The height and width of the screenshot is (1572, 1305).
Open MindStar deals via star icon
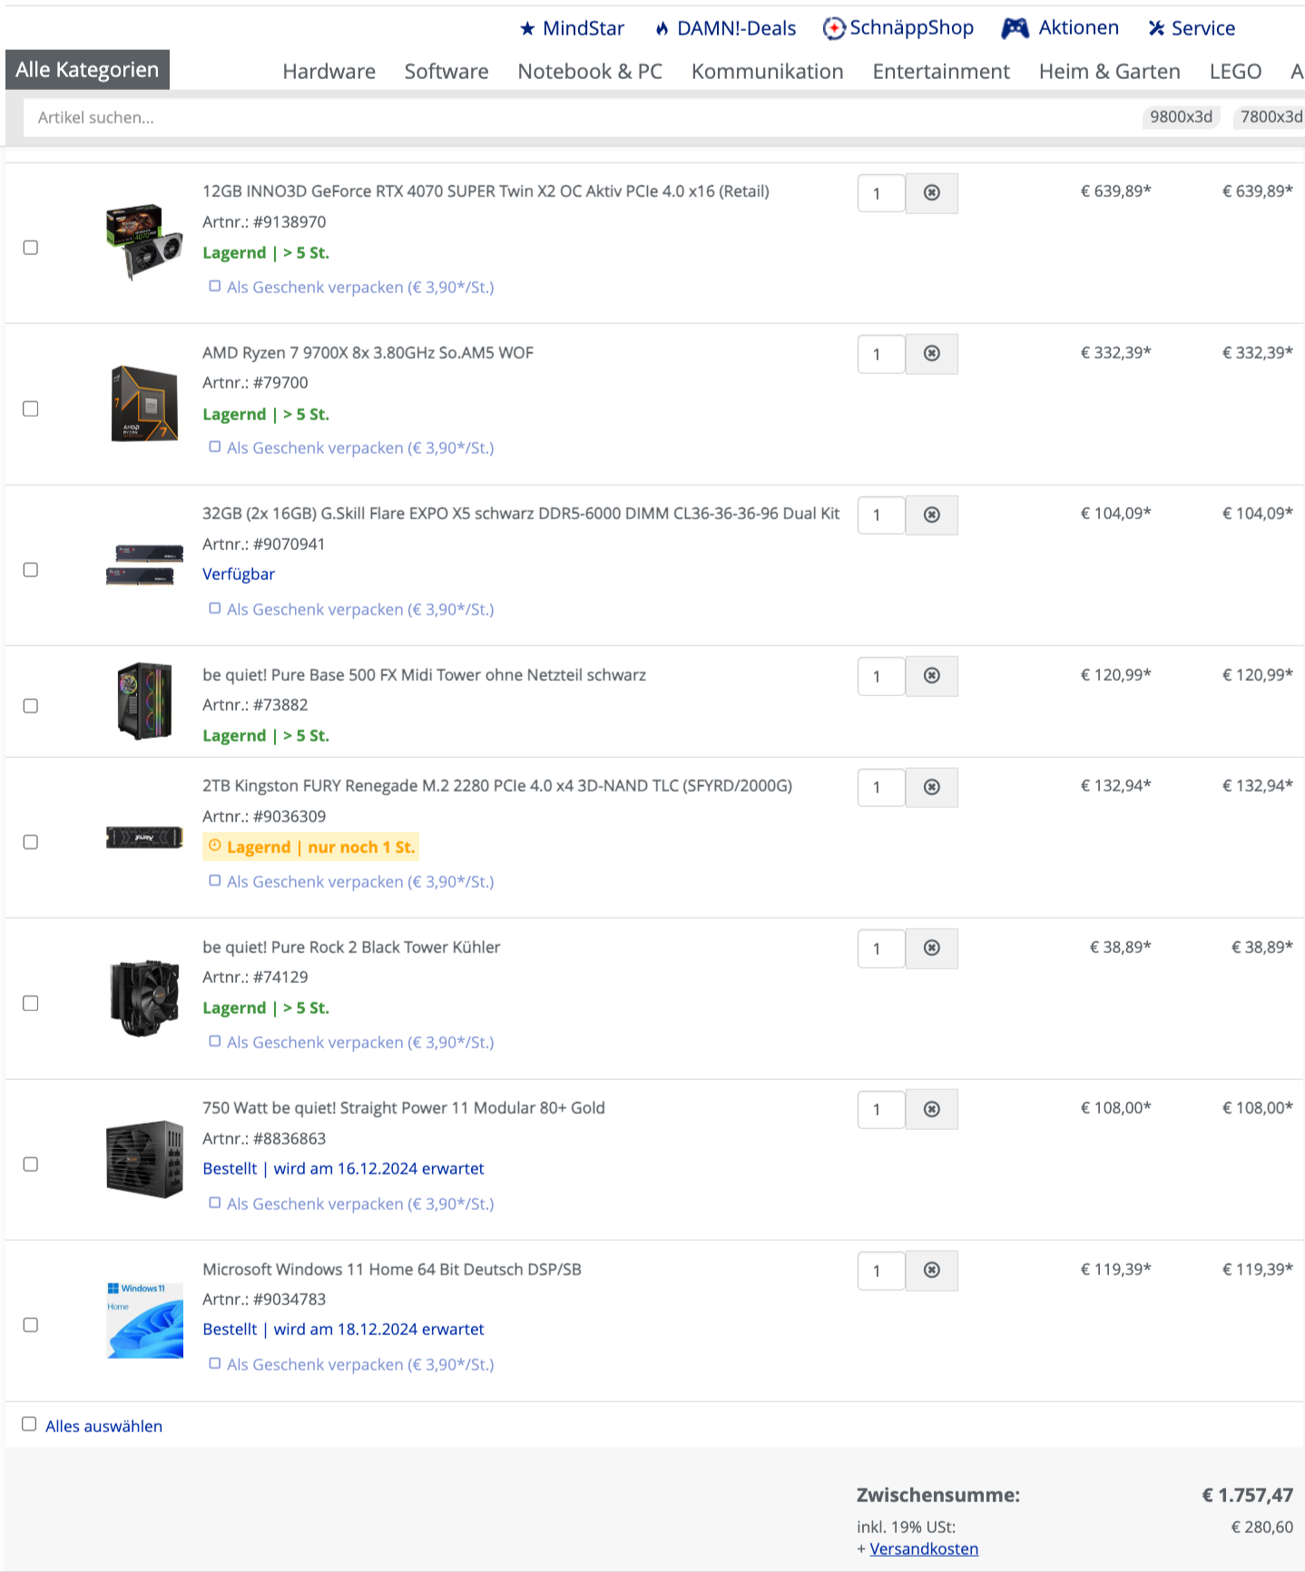click(527, 29)
